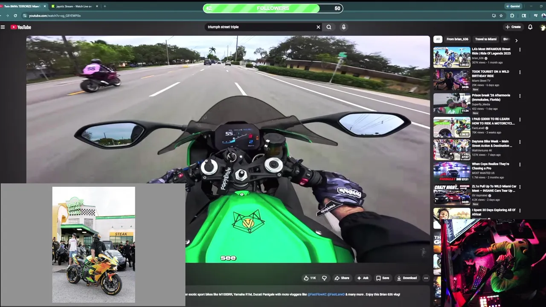Reload the page in the browser
The width and height of the screenshot is (546, 307).
click(15, 15)
